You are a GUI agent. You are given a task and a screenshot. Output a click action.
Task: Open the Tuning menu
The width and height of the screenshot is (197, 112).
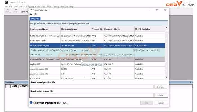coord(55,6)
